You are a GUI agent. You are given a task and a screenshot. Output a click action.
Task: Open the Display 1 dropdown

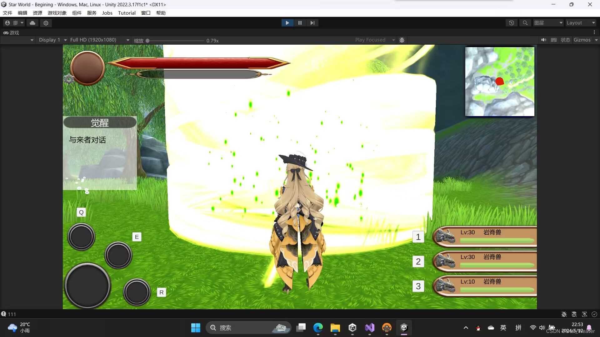pos(52,40)
